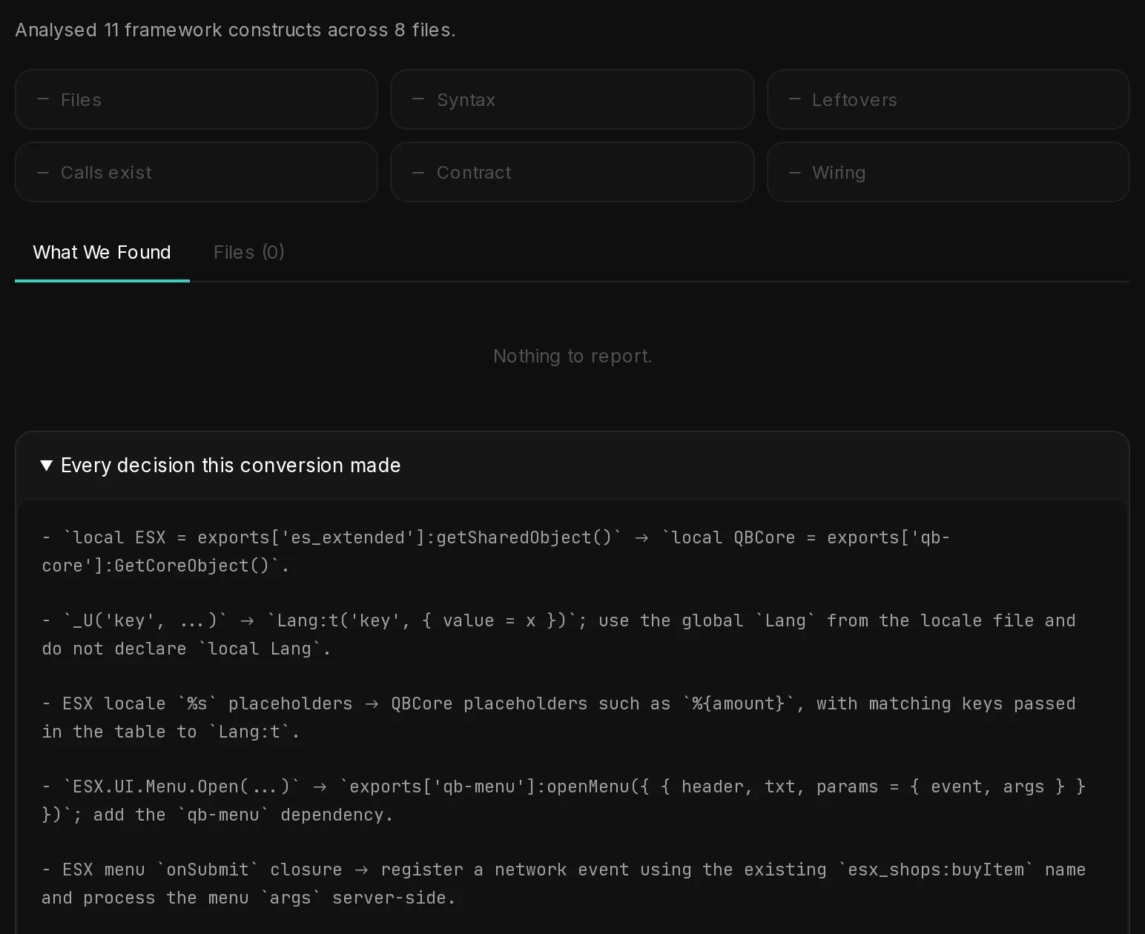Open the Calls exist check card

(197, 172)
